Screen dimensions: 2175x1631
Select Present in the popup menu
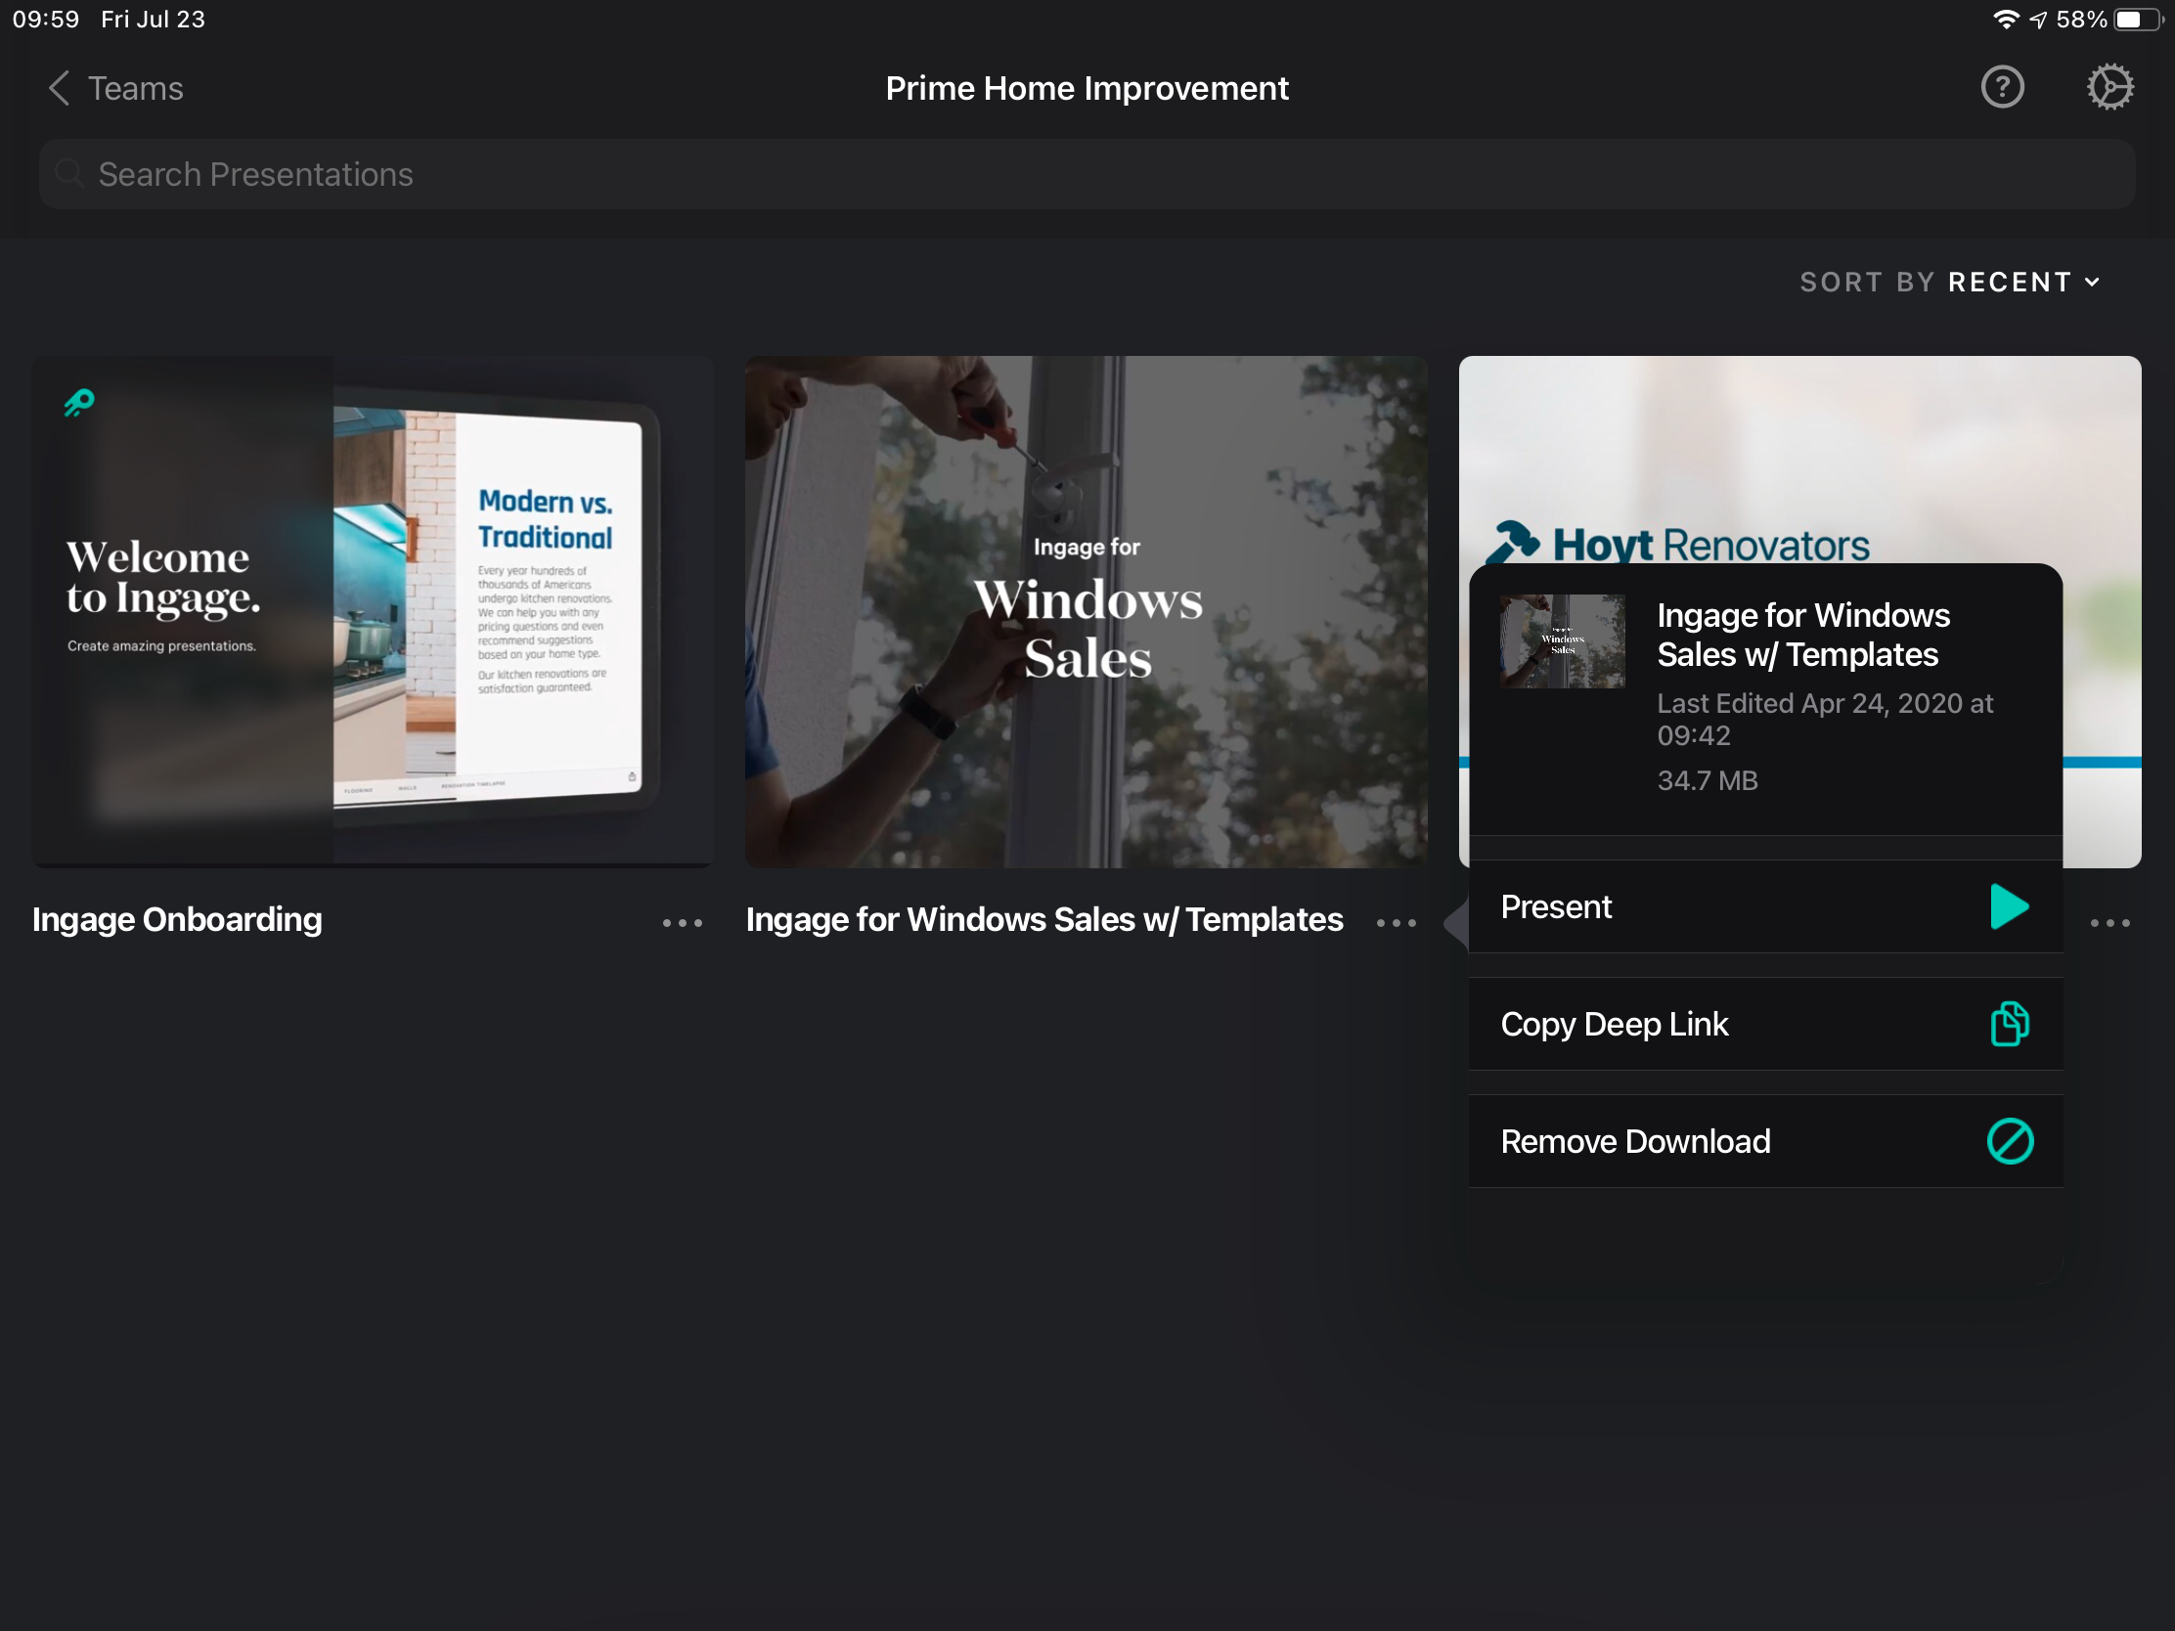(x=1766, y=906)
